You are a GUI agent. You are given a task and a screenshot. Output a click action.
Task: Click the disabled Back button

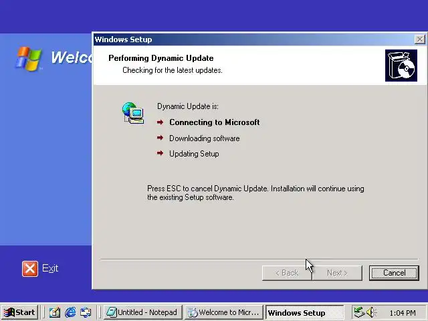pyautogui.click(x=287, y=273)
